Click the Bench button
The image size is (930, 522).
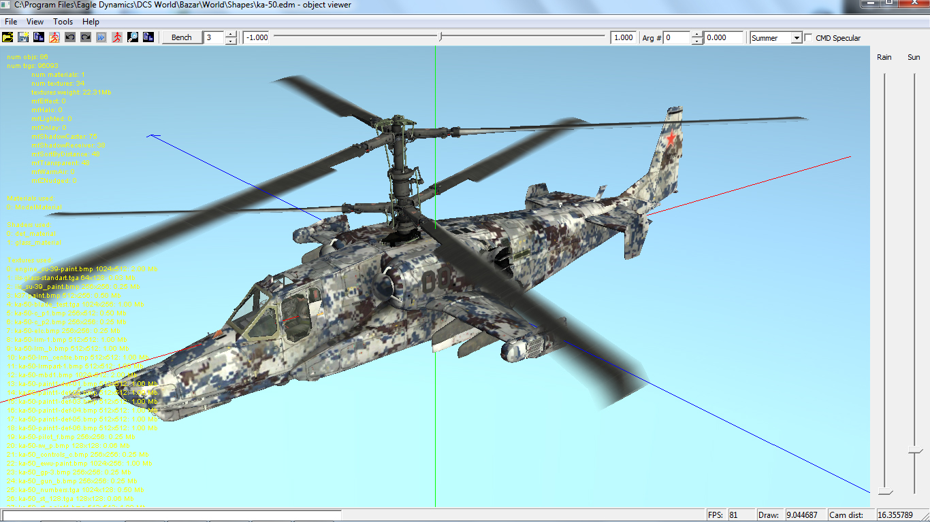(182, 37)
